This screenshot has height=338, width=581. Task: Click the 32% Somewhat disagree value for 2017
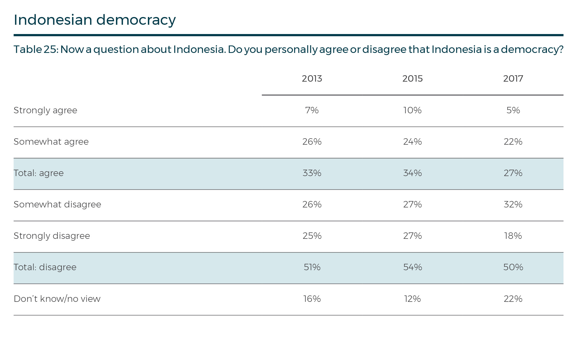pos(513,205)
